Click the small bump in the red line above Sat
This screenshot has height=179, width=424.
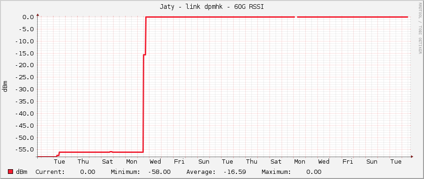pyautogui.click(x=111, y=151)
